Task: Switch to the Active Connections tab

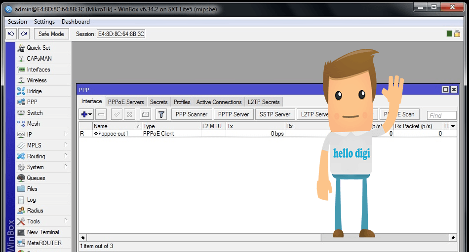Action: pyautogui.click(x=219, y=102)
